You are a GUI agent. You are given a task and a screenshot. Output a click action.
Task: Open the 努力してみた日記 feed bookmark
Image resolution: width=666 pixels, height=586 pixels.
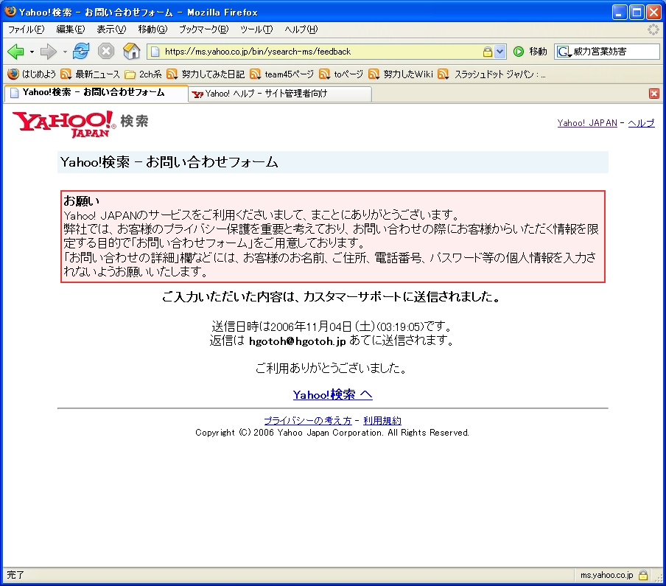206,74
